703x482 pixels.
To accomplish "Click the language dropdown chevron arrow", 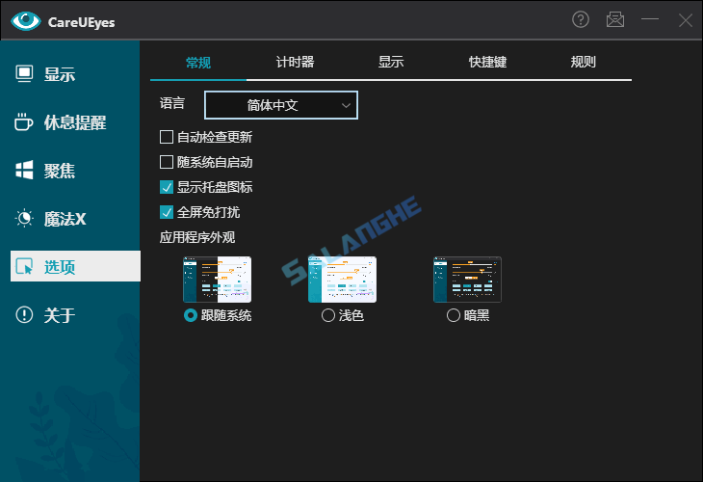I will click(346, 105).
